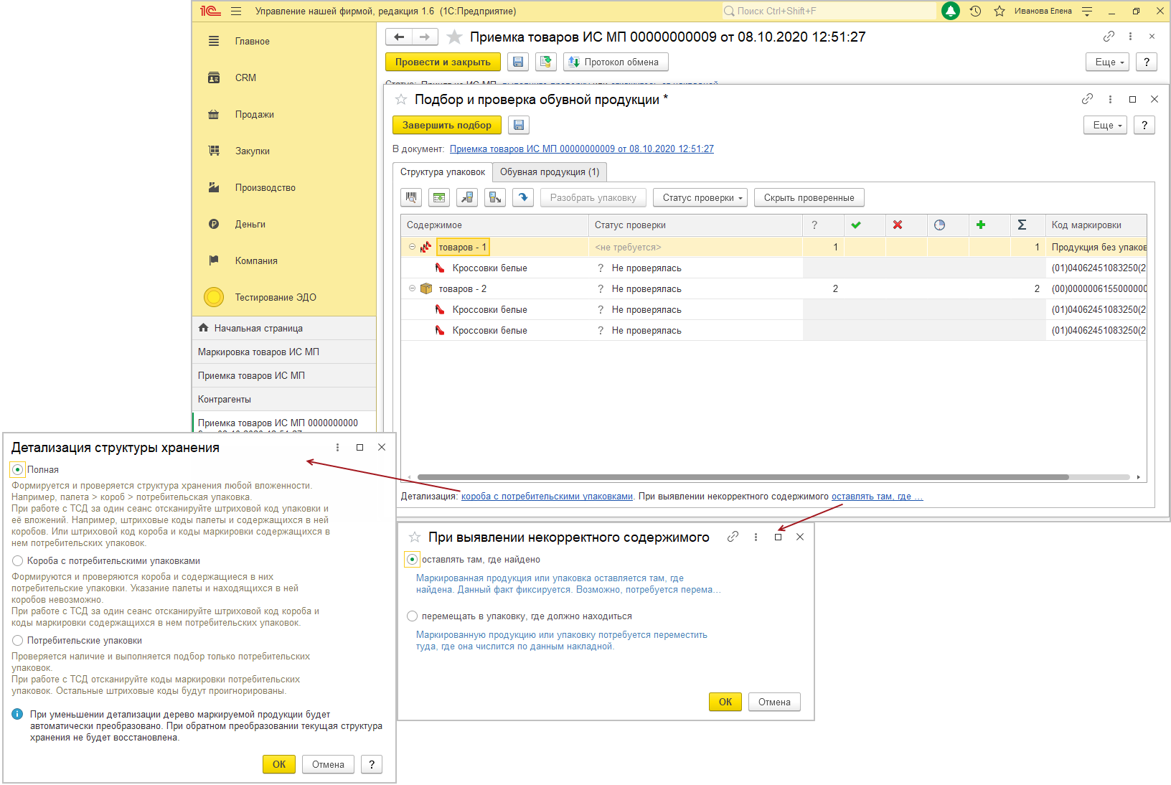Open the 1C main hamburger menu
1171x785 pixels.
pyautogui.click(x=236, y=11)
